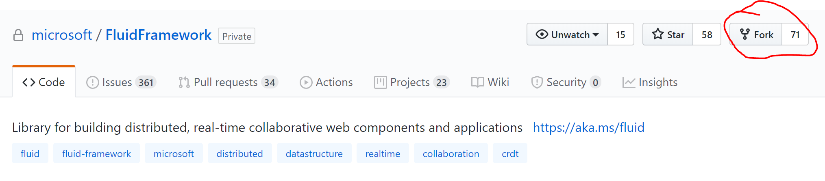Click the Private badge label
825x181 pixels.
coord(237,36)
